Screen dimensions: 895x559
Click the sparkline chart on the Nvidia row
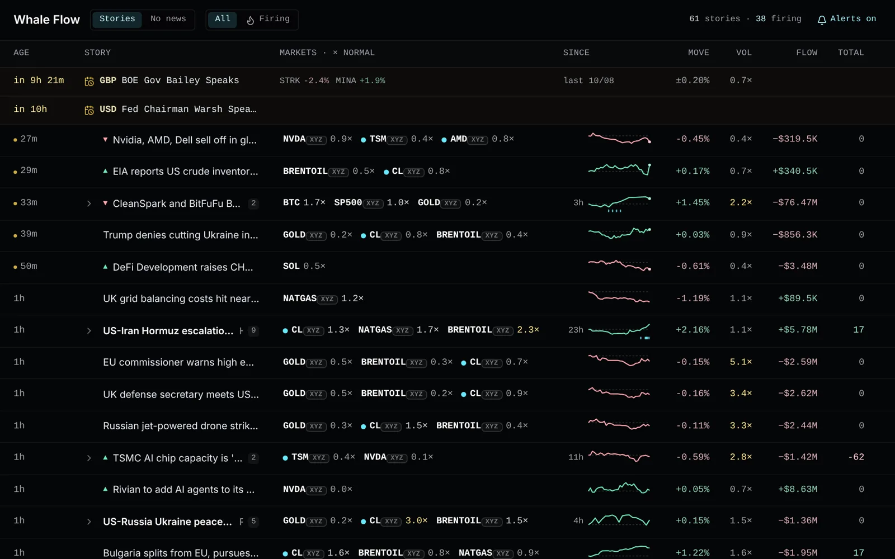[619, 139]
